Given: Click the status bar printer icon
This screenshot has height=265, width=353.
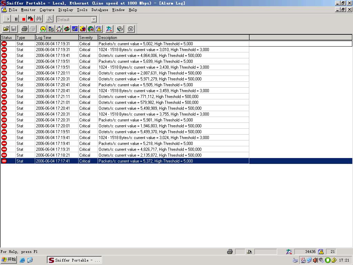Looking at the screenshot, I should (230, 252).
